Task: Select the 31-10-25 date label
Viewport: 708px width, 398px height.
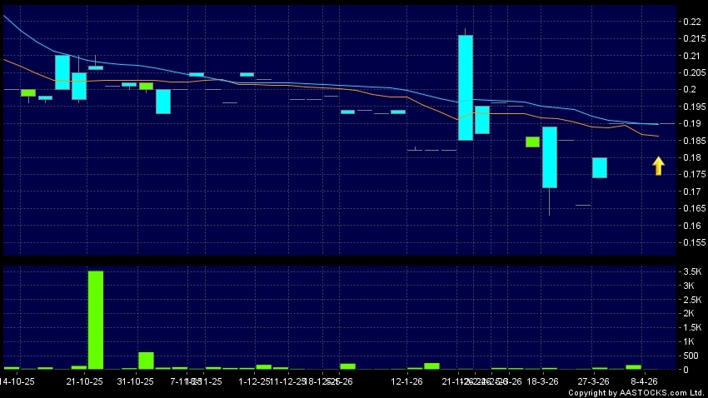Action: [x=136, y=381]
